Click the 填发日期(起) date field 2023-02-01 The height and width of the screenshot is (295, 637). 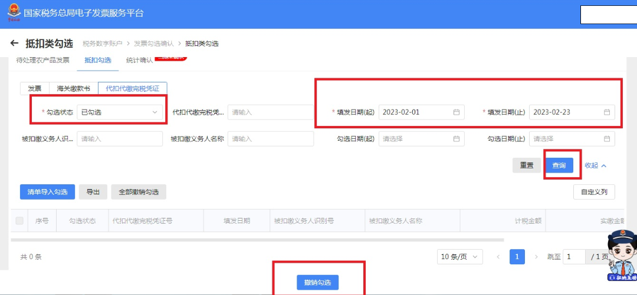point(421,112)
